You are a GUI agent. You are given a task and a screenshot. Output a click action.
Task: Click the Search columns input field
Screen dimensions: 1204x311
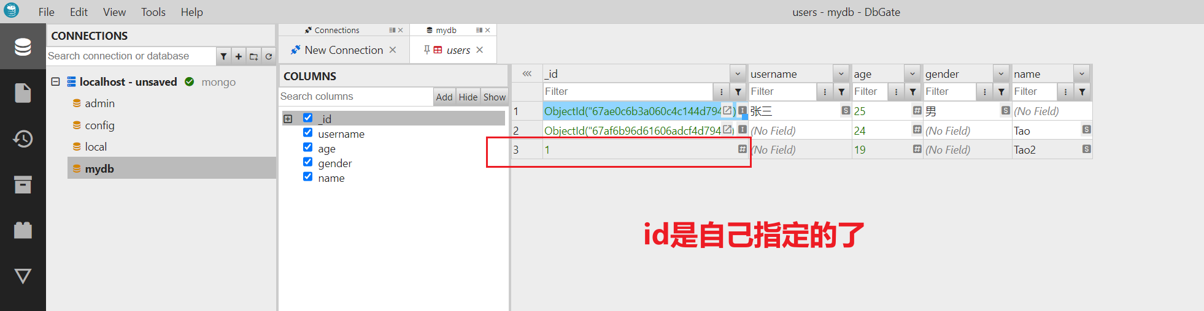point(356,97)
